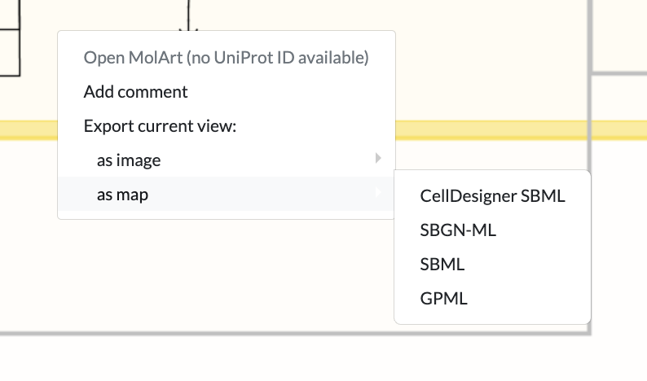Click the gray horizontal border at upper right
The image size is (647, 381).
click(x=619, y=74)
